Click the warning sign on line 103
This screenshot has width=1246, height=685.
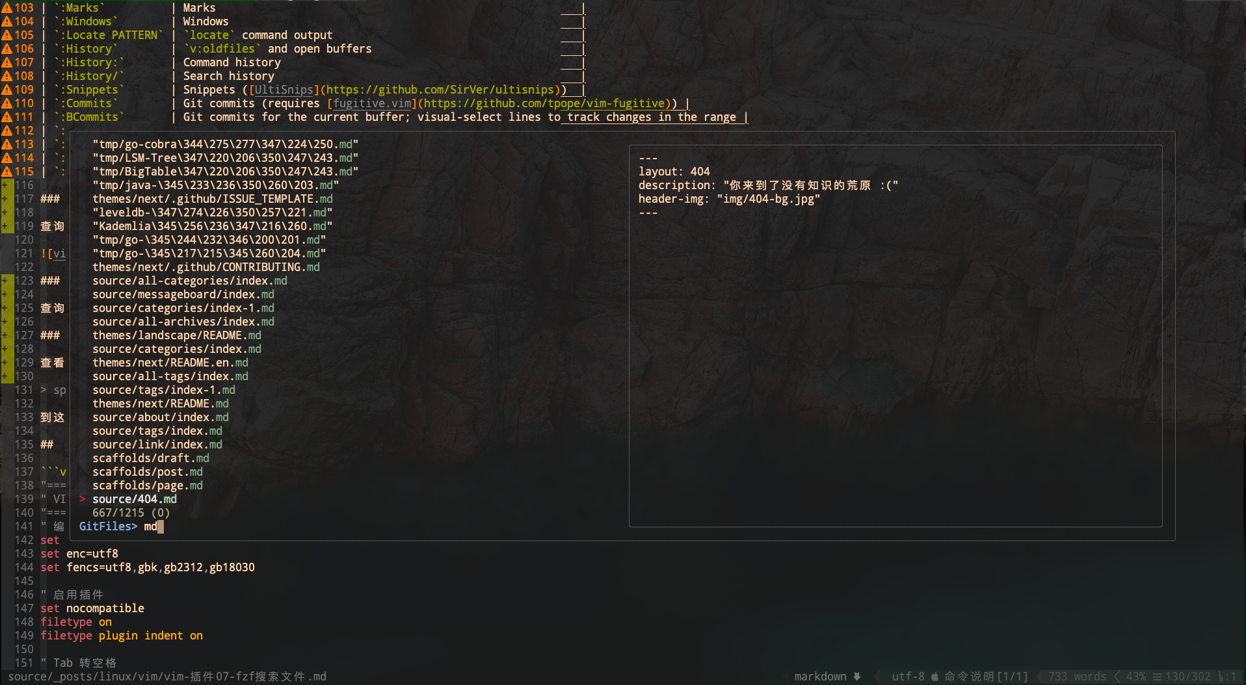(x=7, y=8)
